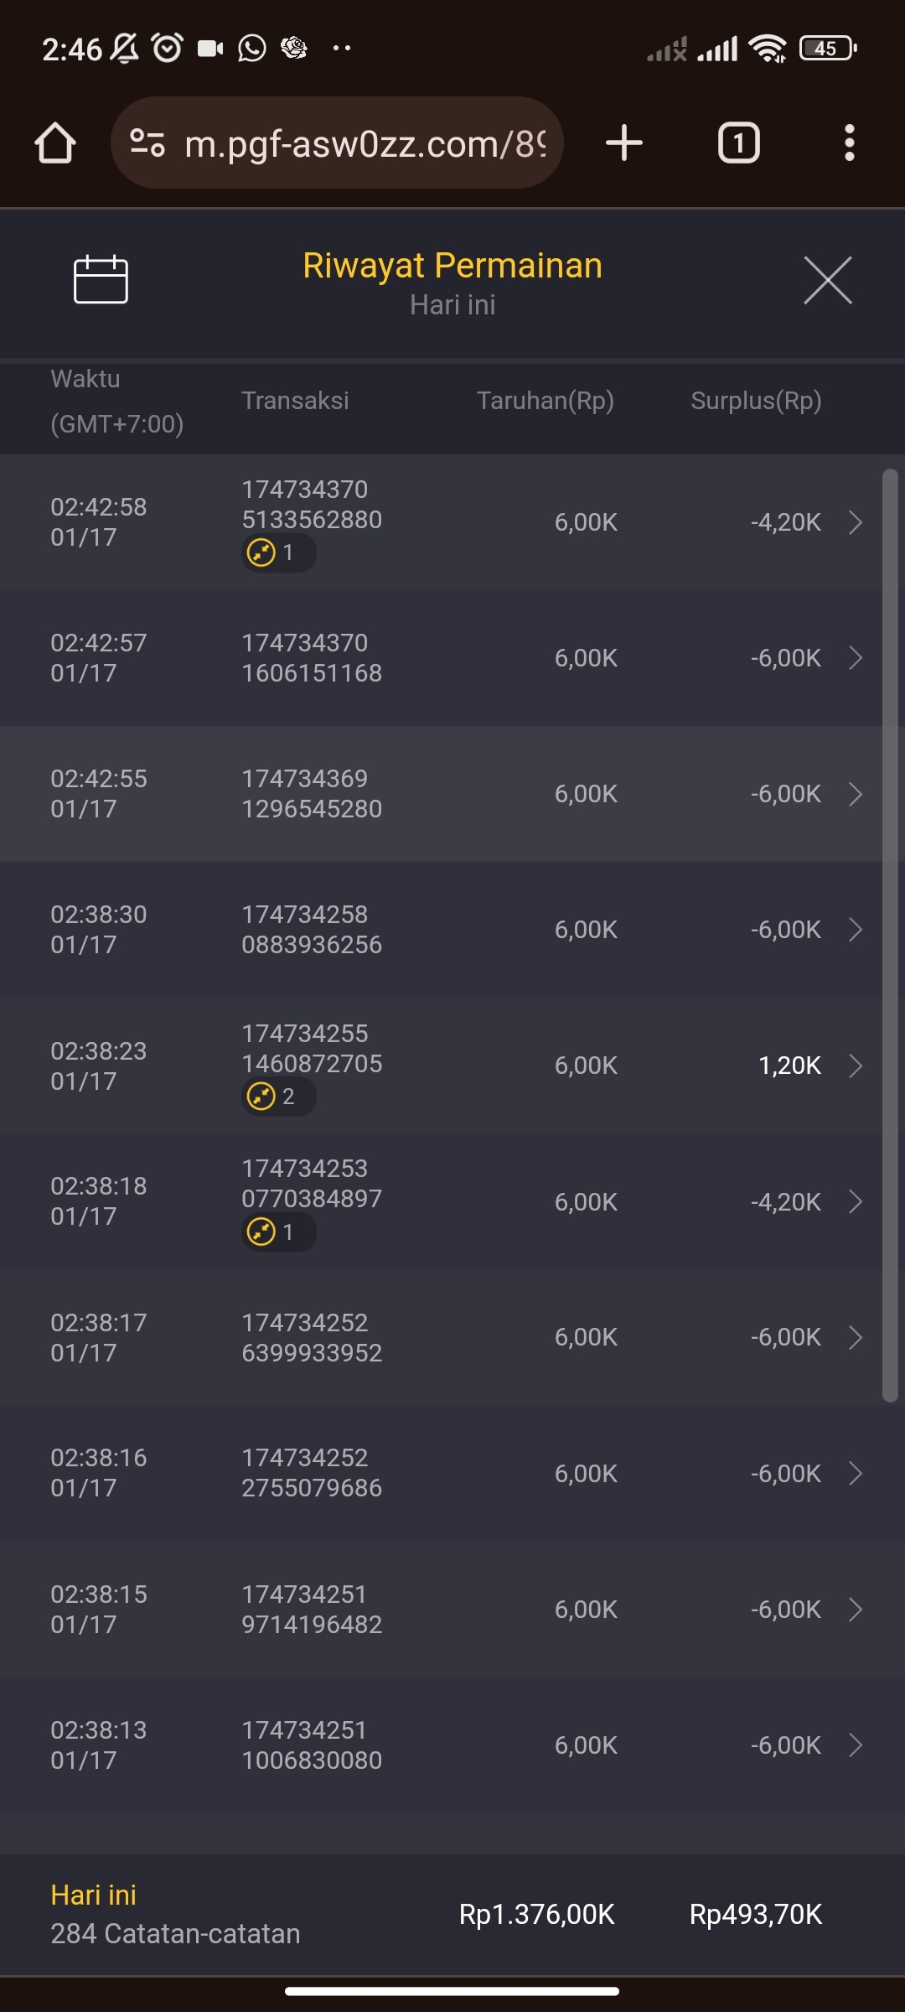Focus the m.pgf-asw0zz.com address bar

(x=365, y=143)
